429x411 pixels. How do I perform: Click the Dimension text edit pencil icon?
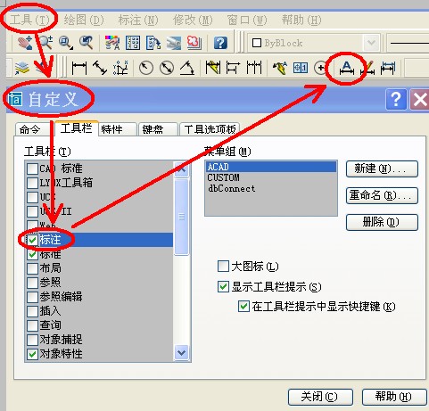(367, 68)
